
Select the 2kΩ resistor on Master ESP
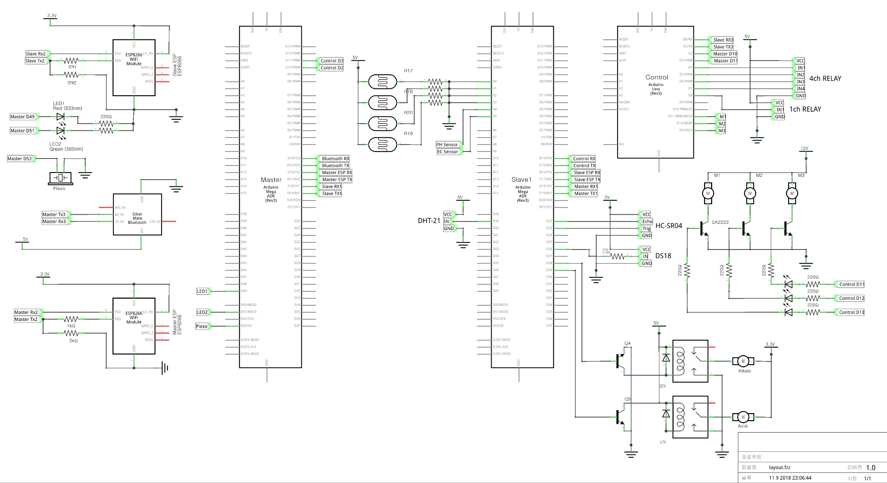point(71,333)
